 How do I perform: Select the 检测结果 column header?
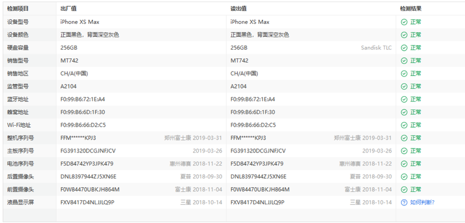[411, 9]
